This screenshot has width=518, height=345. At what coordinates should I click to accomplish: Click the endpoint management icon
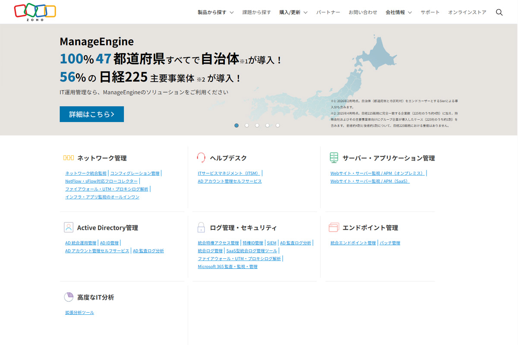334,227
